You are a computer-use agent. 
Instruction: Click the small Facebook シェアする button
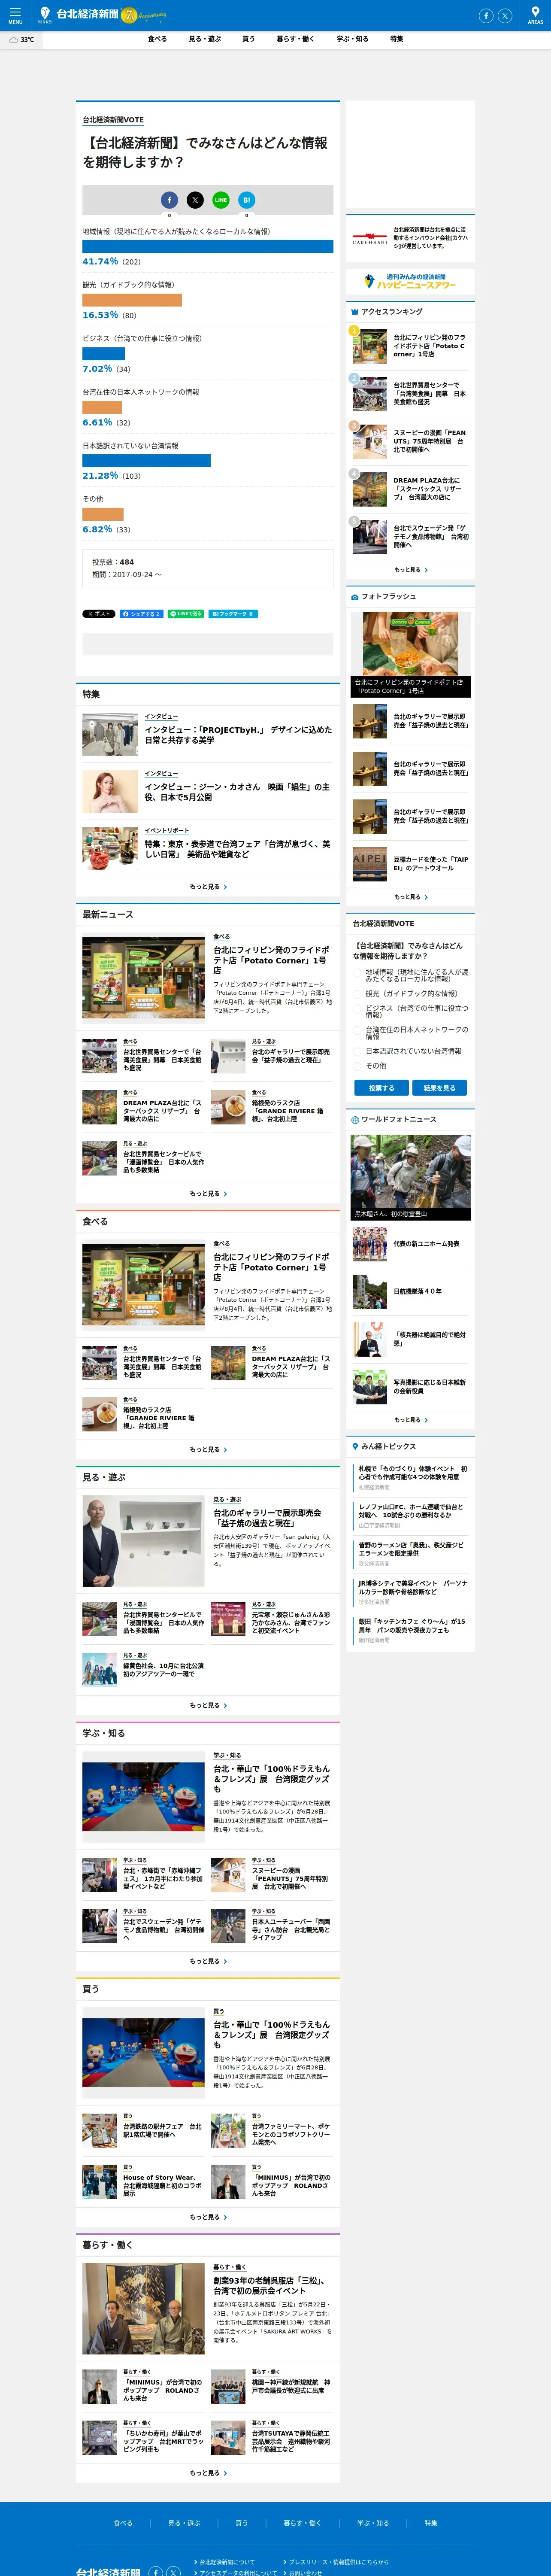click(x=141, y=614)
